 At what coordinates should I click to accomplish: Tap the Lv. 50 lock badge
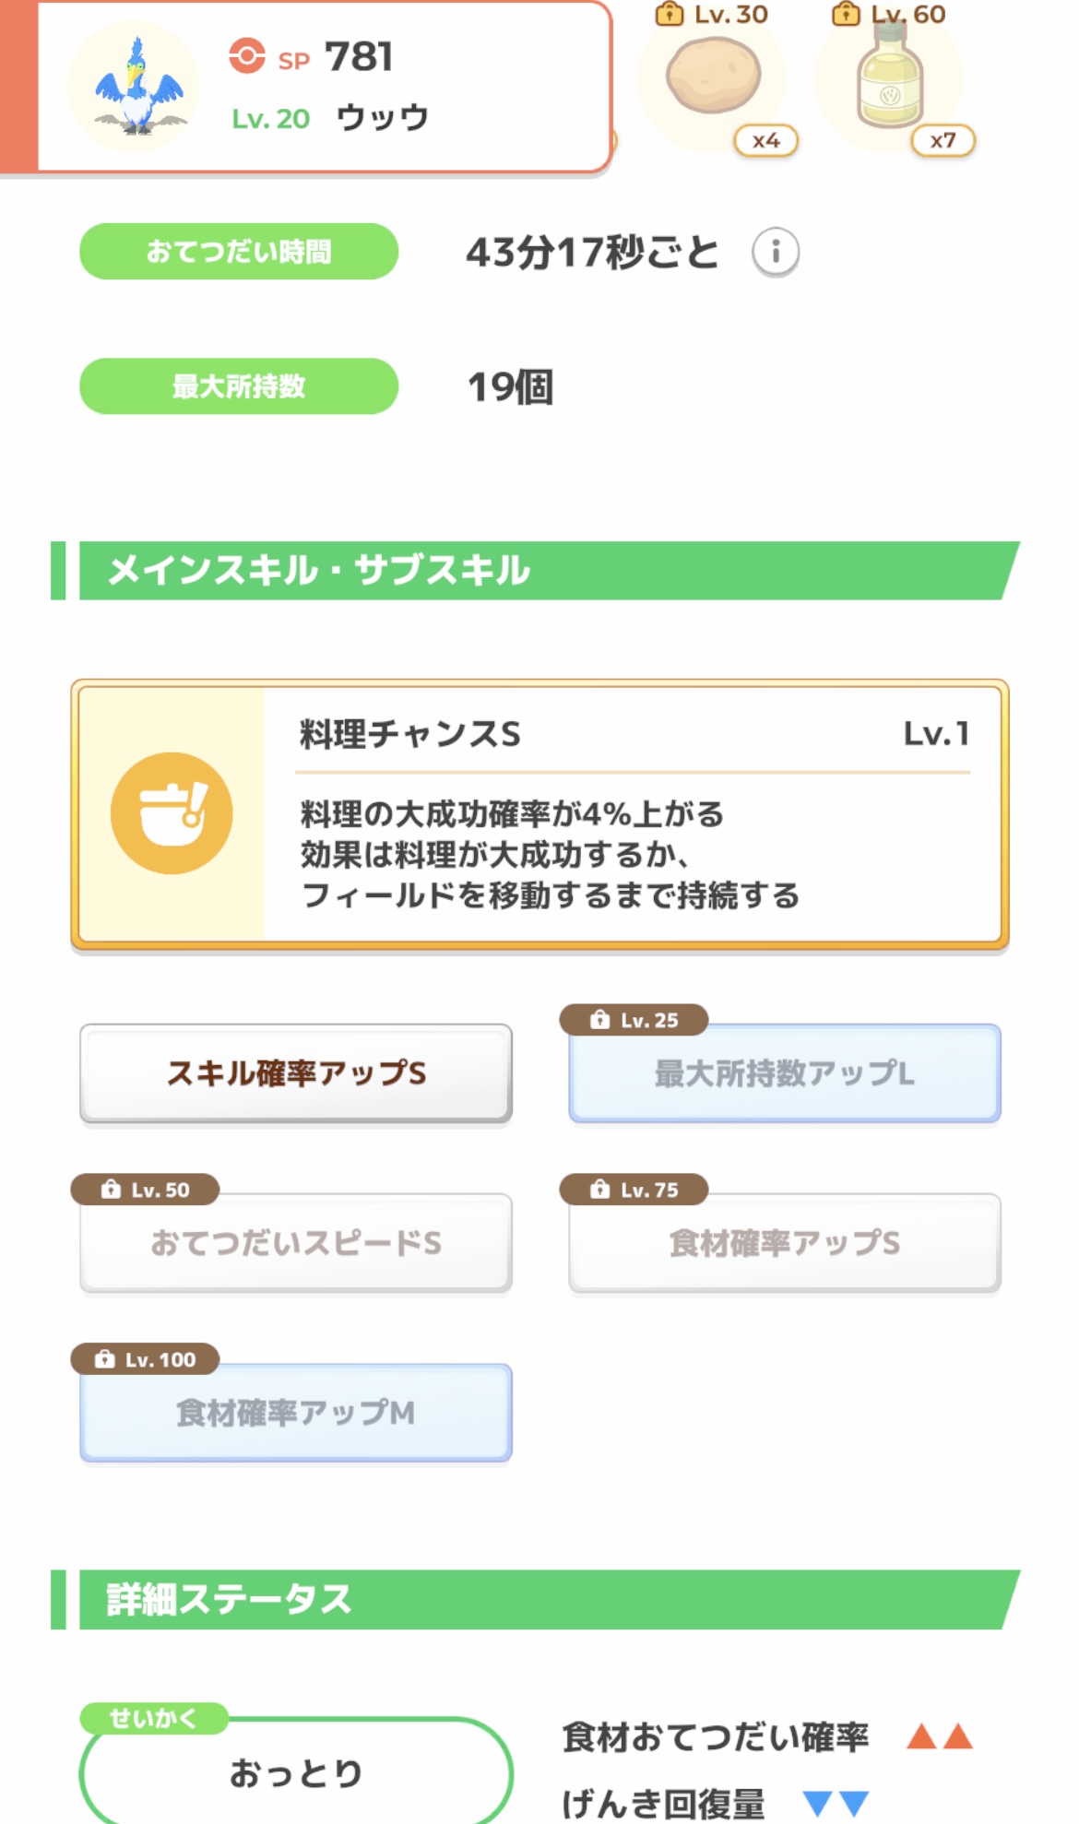pyautogui.click(x=145, y=1190)
